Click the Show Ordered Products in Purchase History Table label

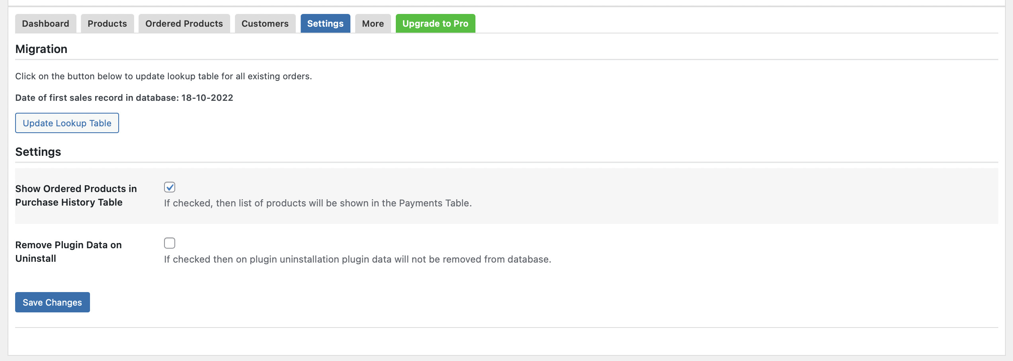tap(76, 195)
